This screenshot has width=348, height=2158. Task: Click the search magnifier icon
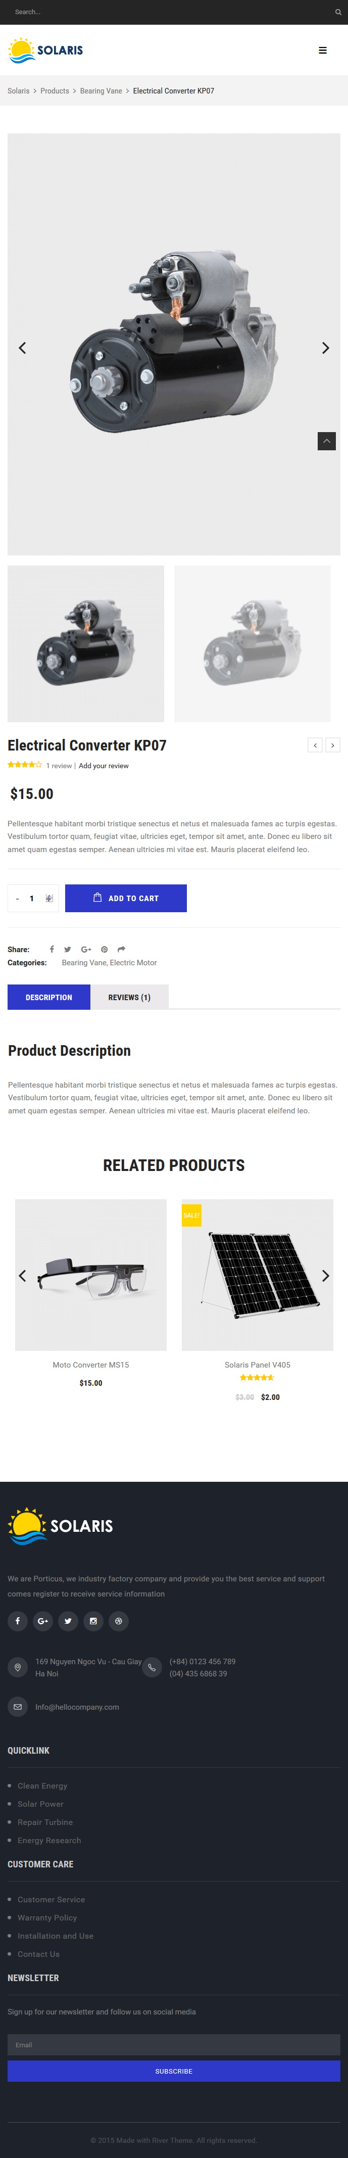point(338,12)
